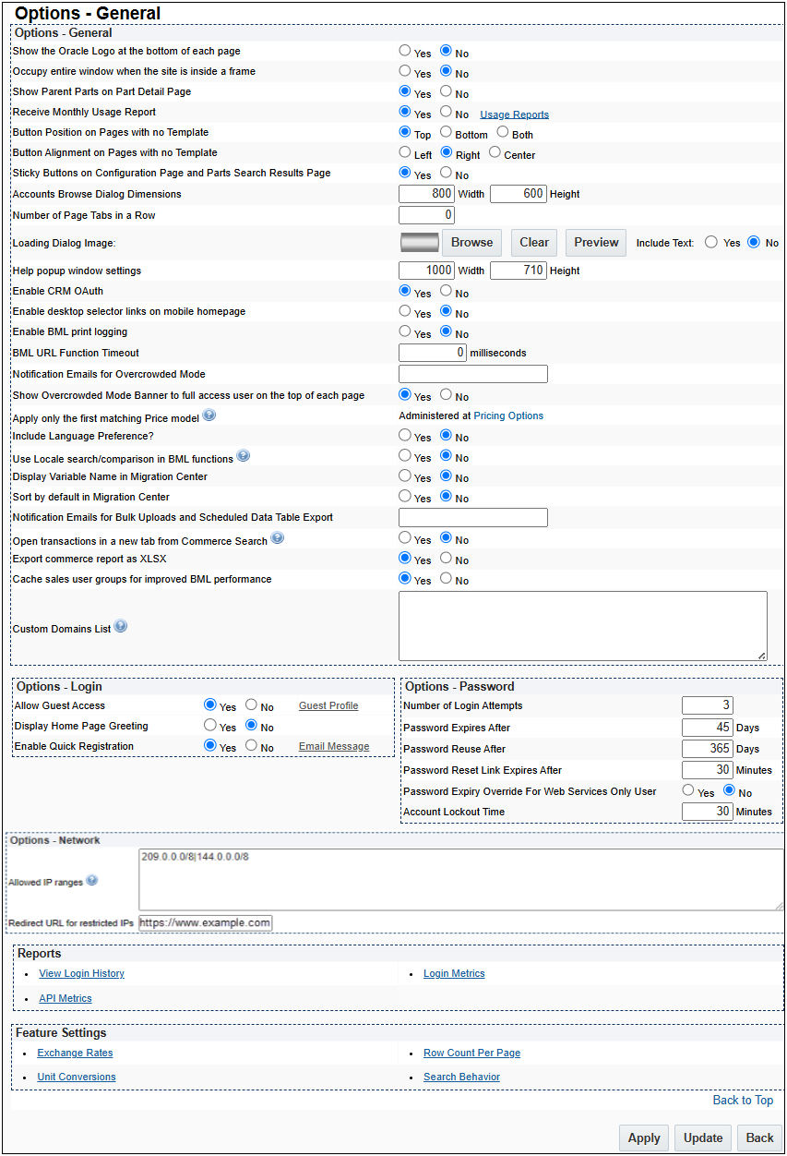Image resolution: width=787 pixels, height=1156 pixels.
Task: Enable Show the Oracle Logo at bottom
Action: [x=403, y=51]
